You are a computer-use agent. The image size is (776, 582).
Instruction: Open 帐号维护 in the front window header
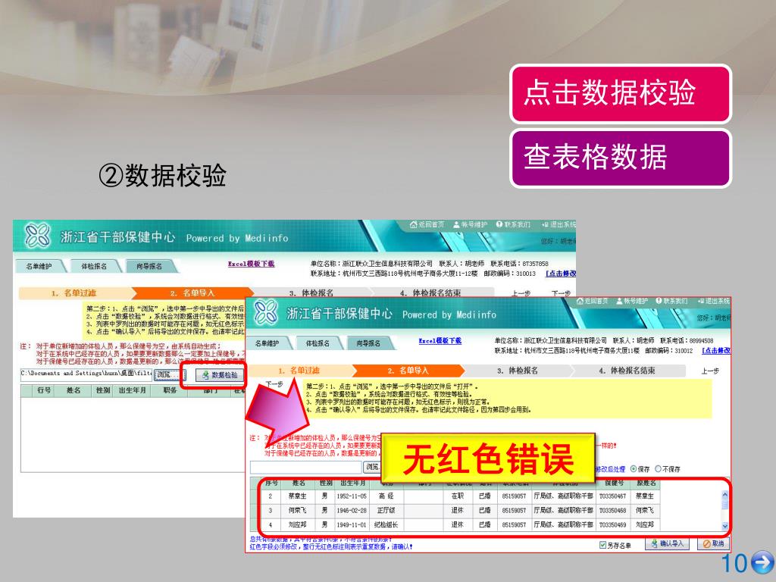(632, 301)
